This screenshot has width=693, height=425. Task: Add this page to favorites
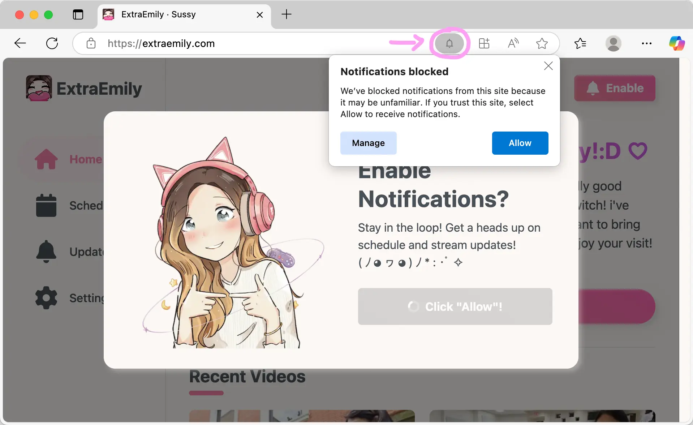point(542,43)
